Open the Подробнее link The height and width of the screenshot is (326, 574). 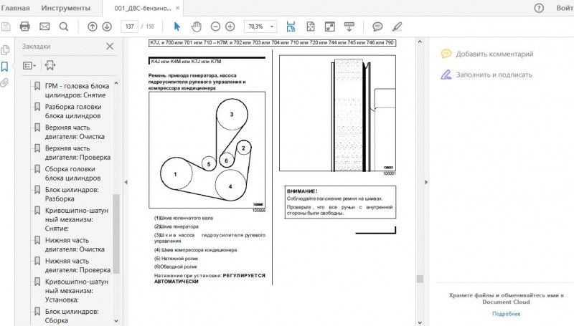tap(506, 314)
